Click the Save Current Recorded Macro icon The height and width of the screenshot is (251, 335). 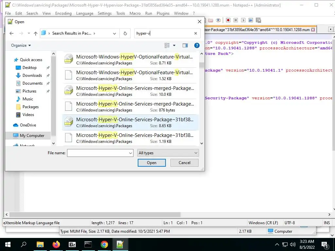pos(258,20)
